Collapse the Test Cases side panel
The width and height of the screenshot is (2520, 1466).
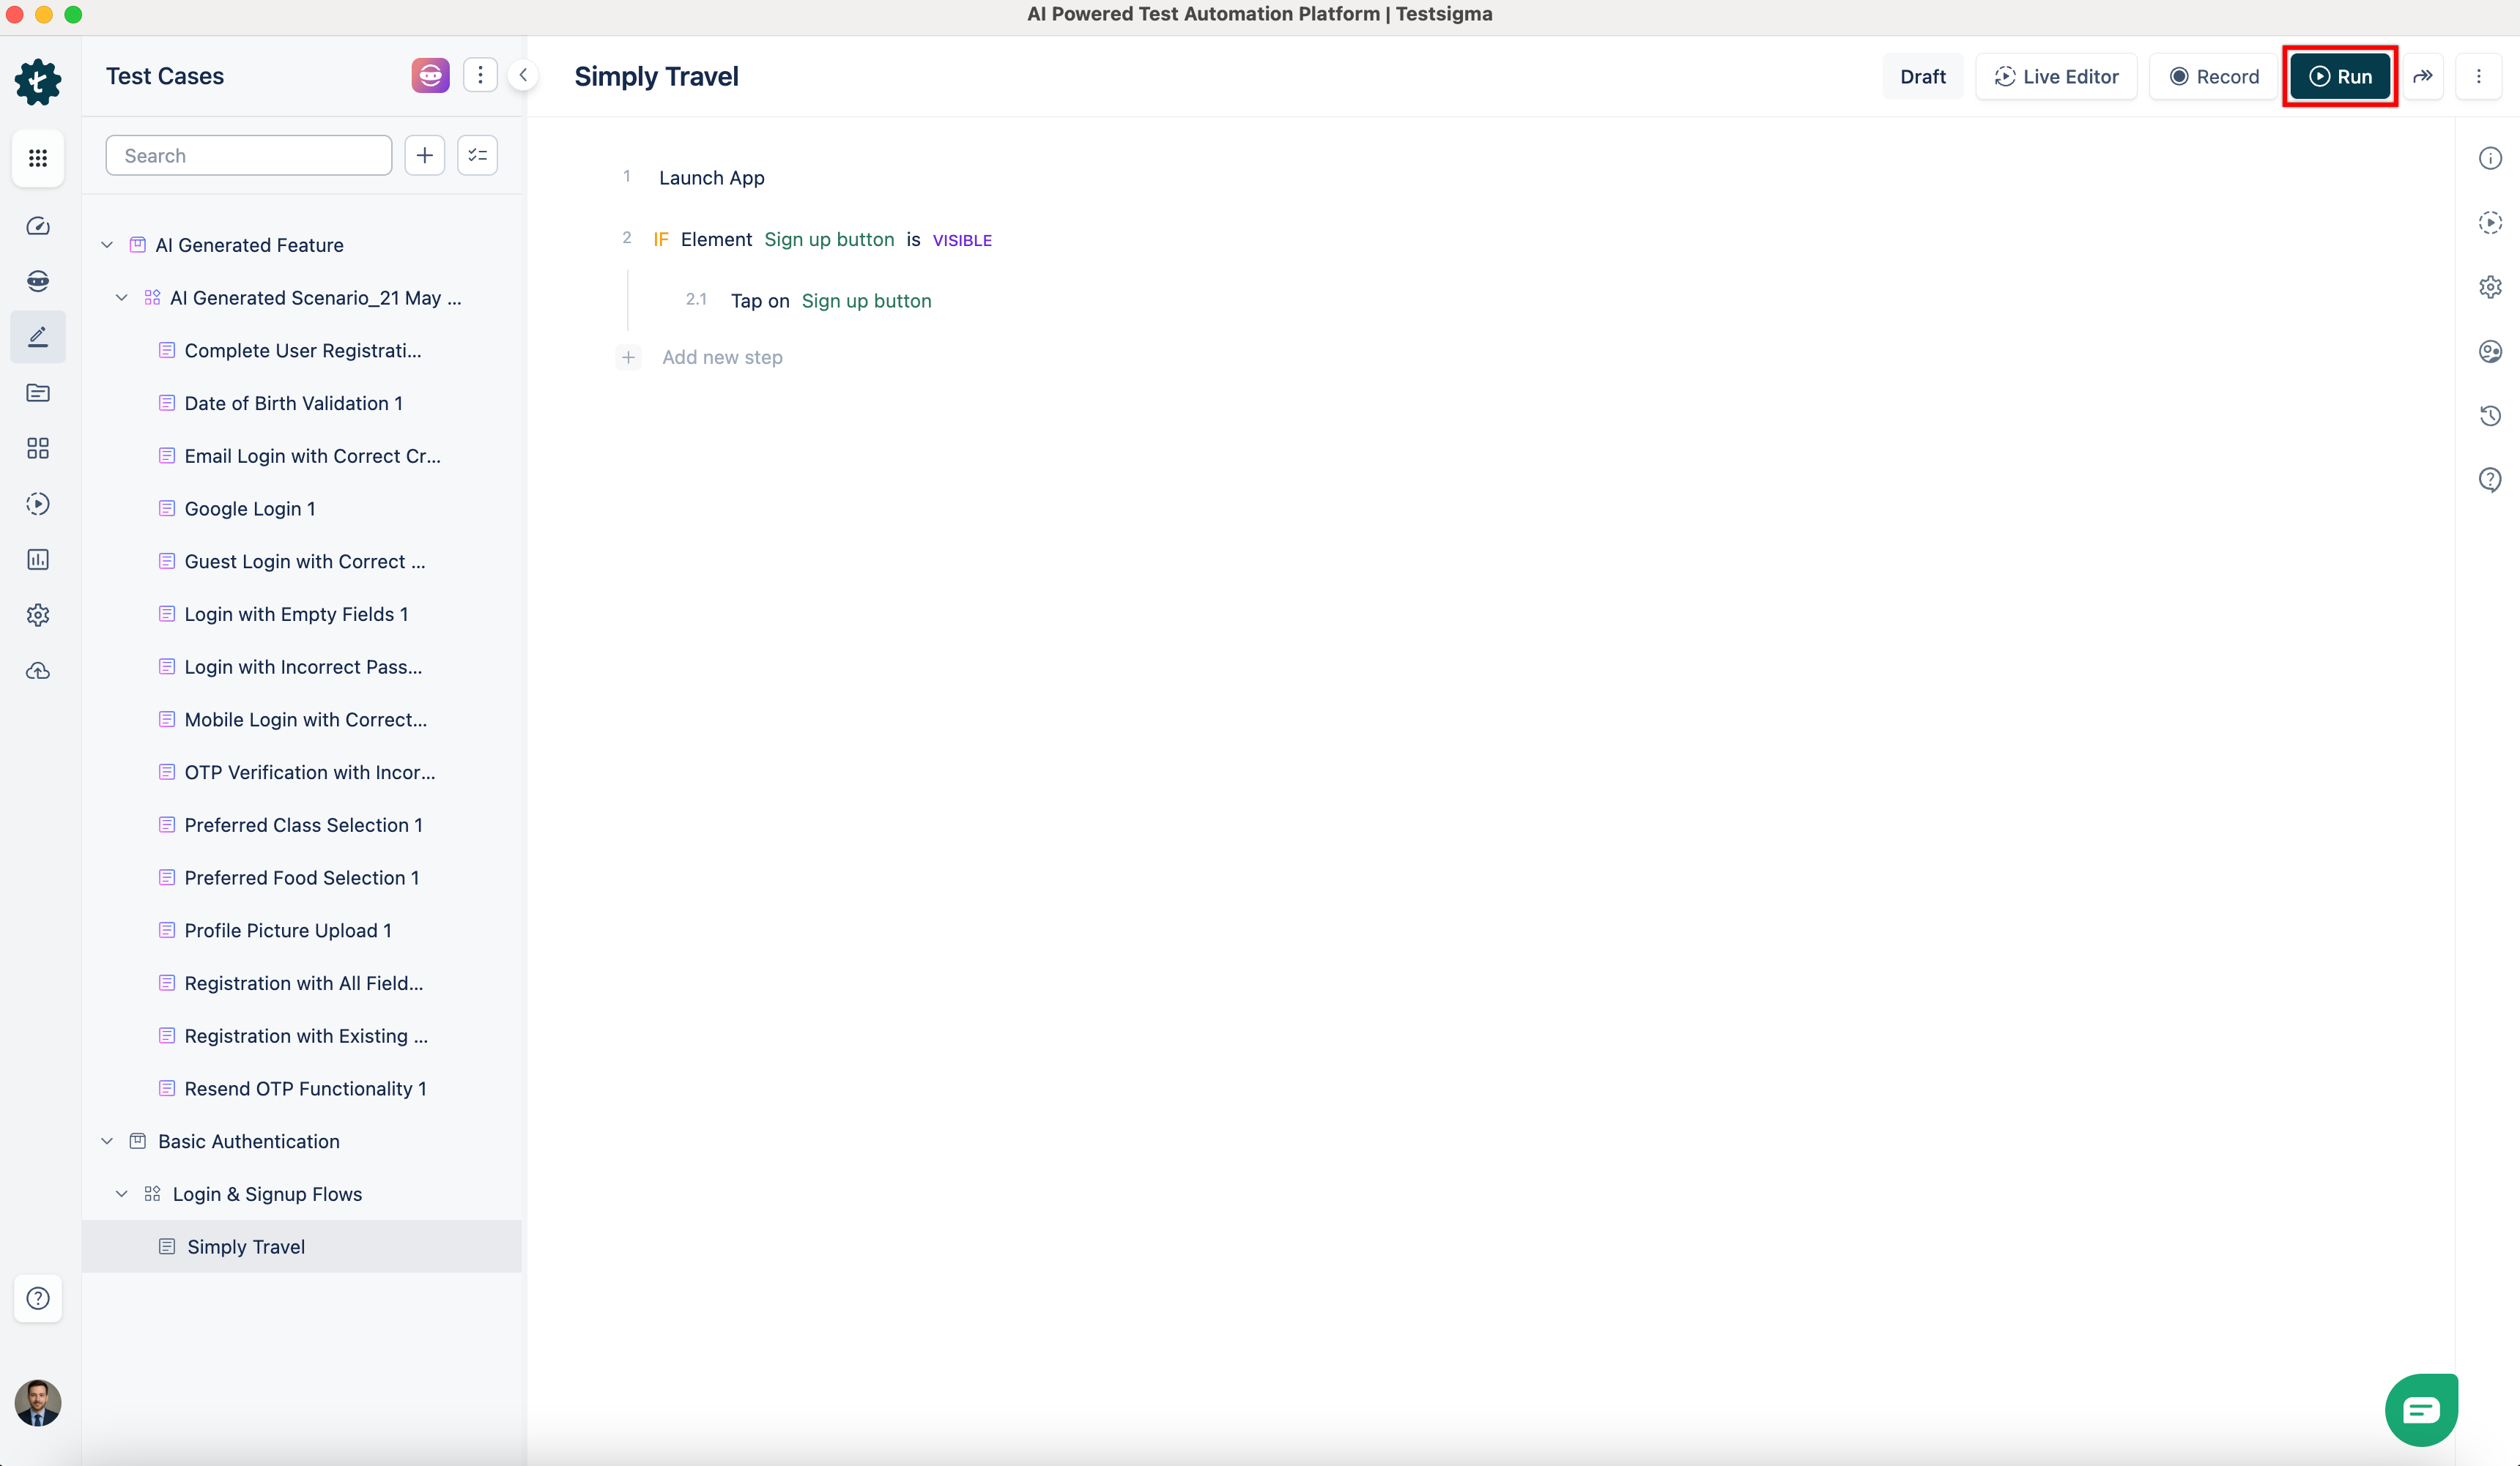click(523, 75)
